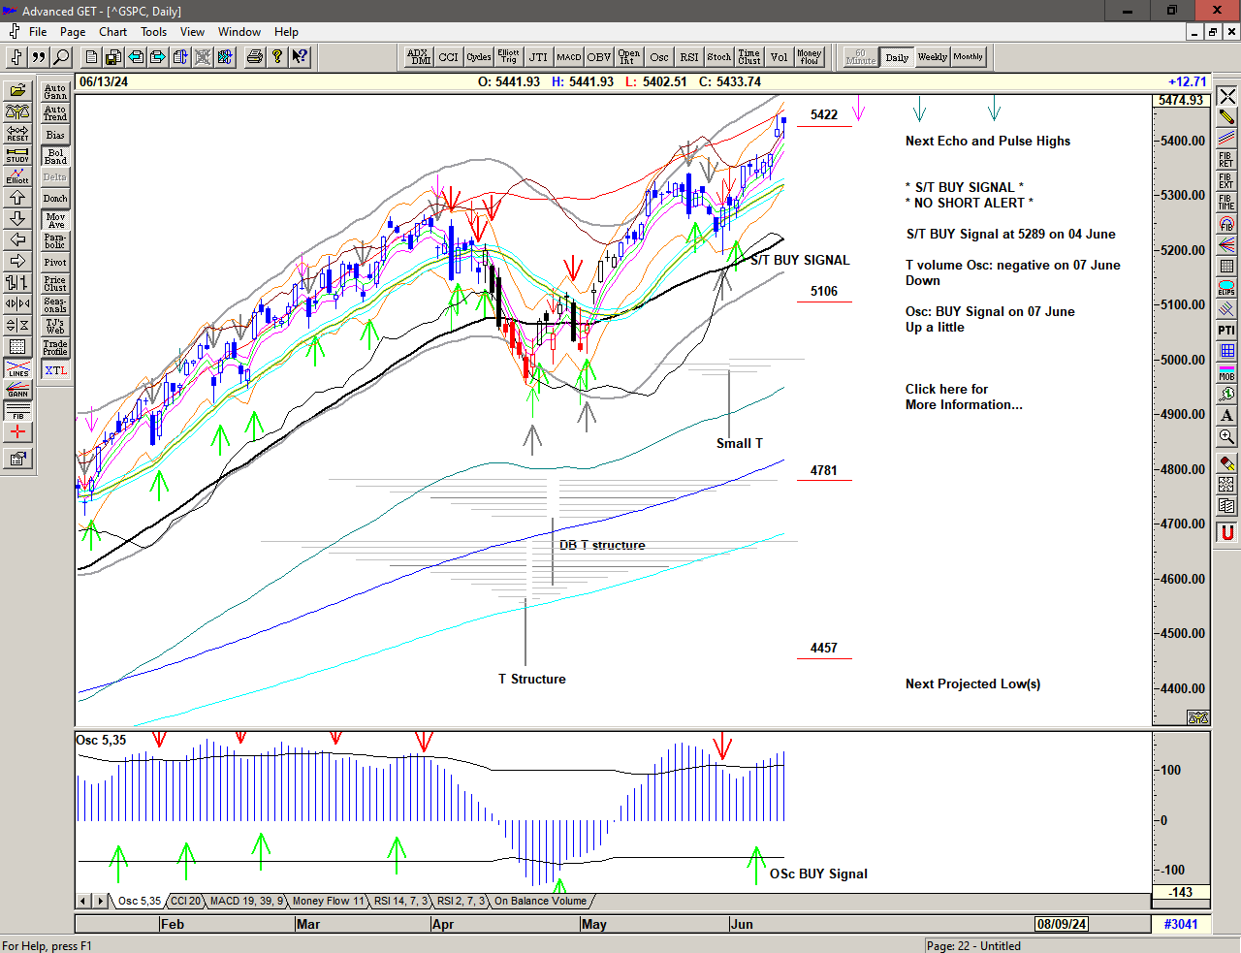Screen dimensions: 1241x953
Task: Click the PTI indicator icon
Action: (x=1226, y=331)
